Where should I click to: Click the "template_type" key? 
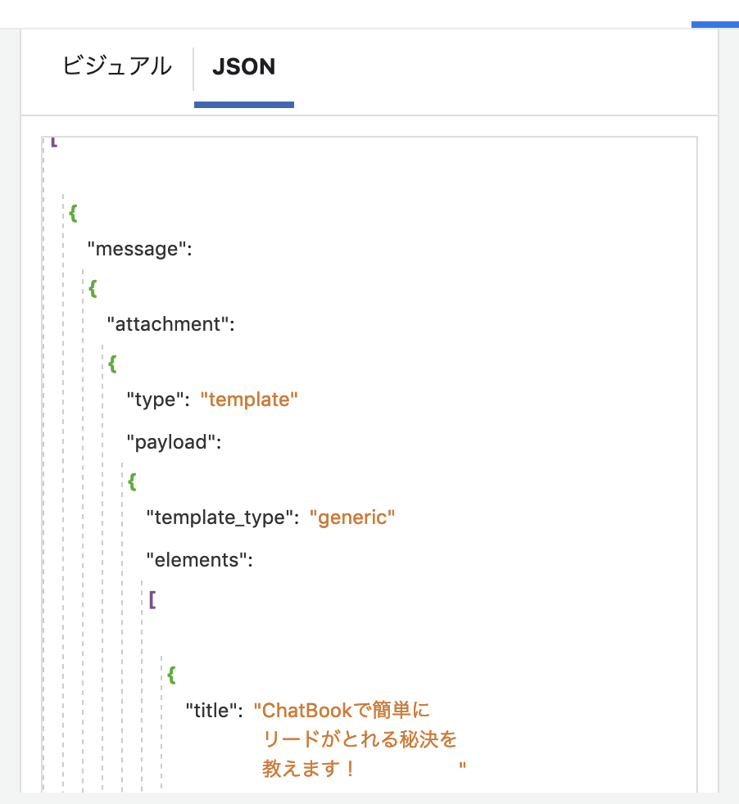coord(223,518)
